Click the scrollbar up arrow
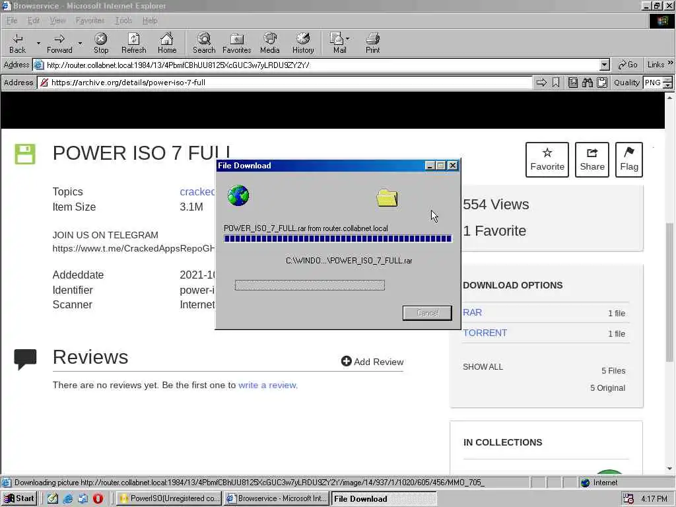This screenshot has height=507, width=676. click(x=669, y=98)
